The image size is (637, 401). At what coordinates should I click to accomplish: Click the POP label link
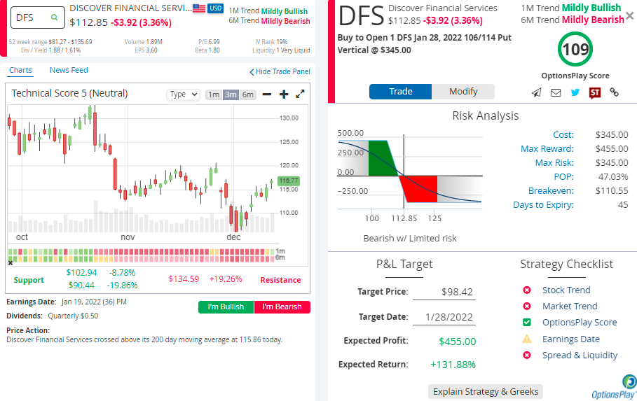click(564, 176)
